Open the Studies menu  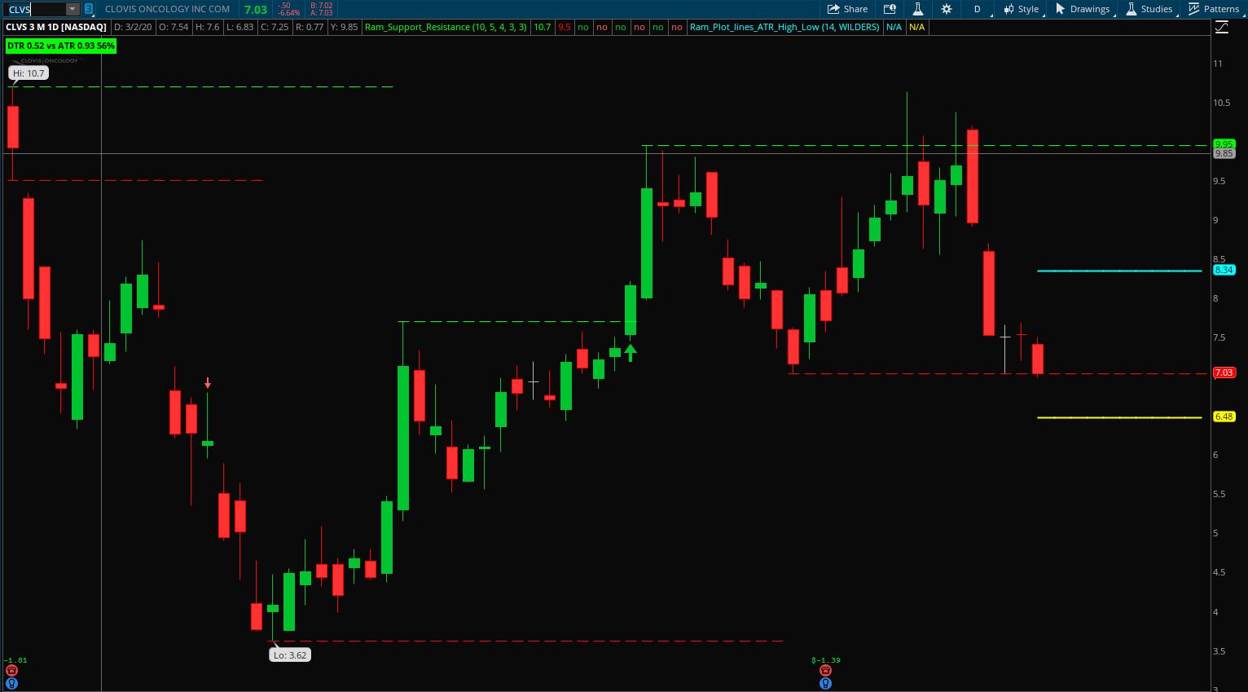coord(1149,9)
